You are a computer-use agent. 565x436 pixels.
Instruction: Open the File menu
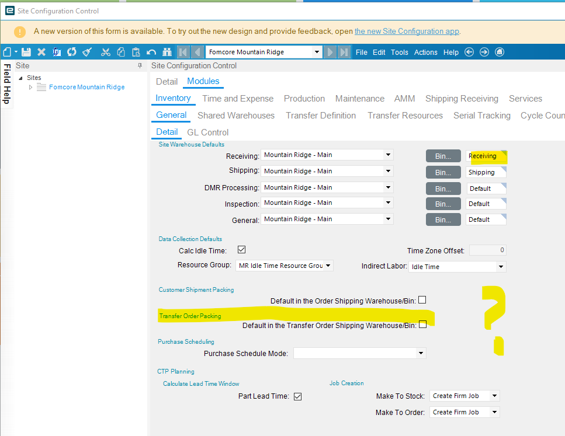(x=362, y=52)
